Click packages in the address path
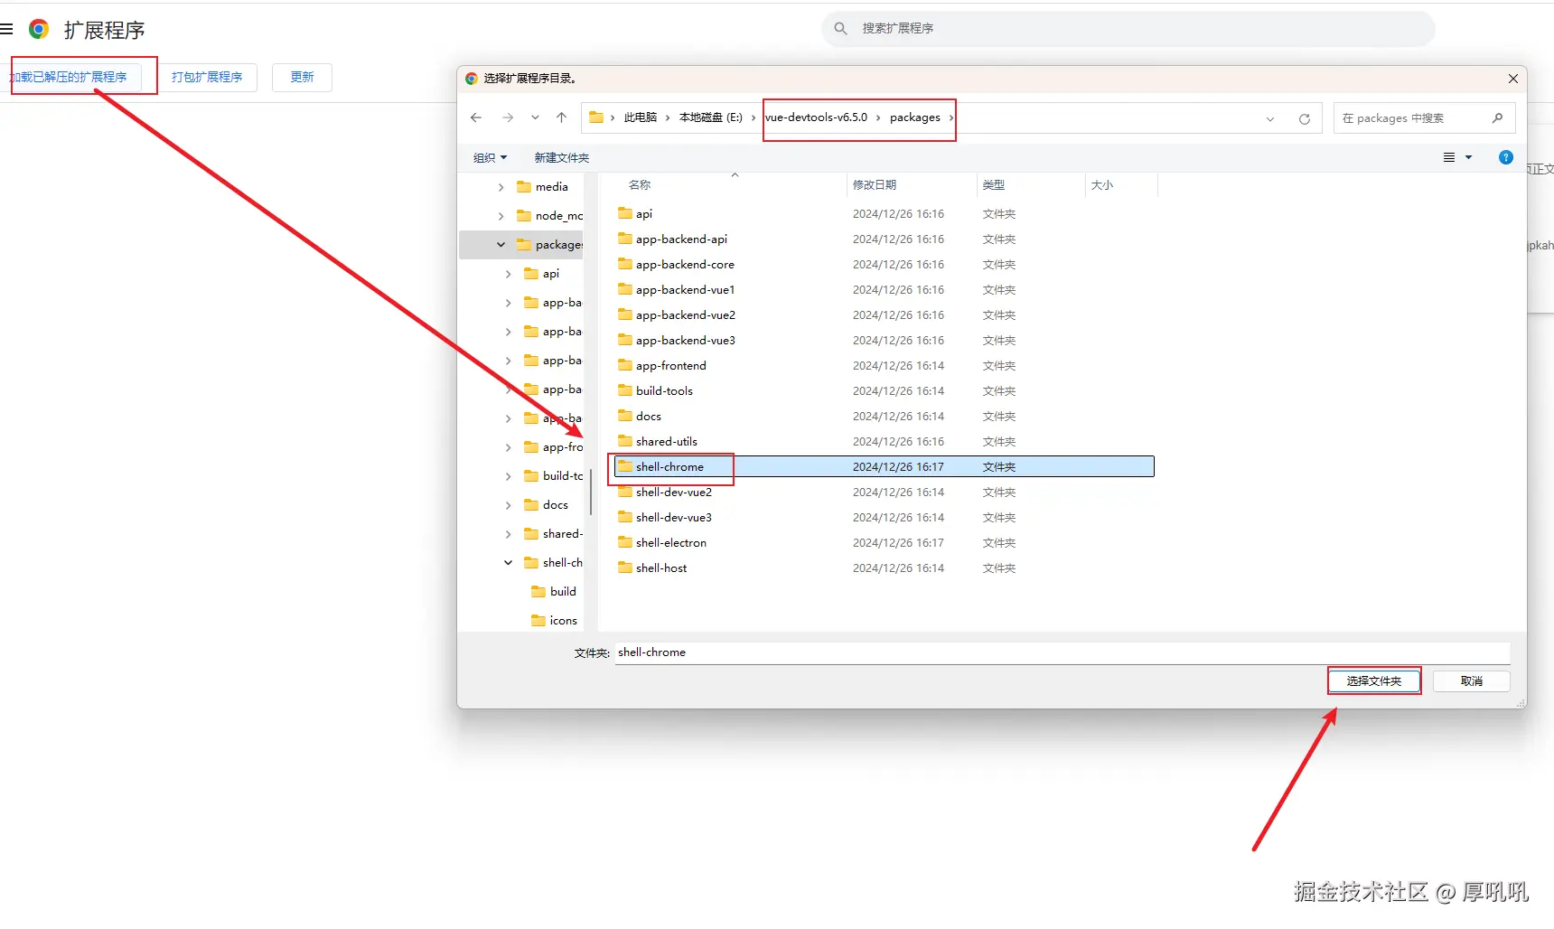 [915, 117]
